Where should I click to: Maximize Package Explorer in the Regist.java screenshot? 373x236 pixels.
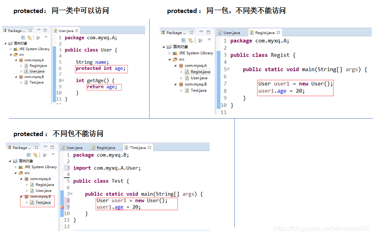click(x=208, y=32)
